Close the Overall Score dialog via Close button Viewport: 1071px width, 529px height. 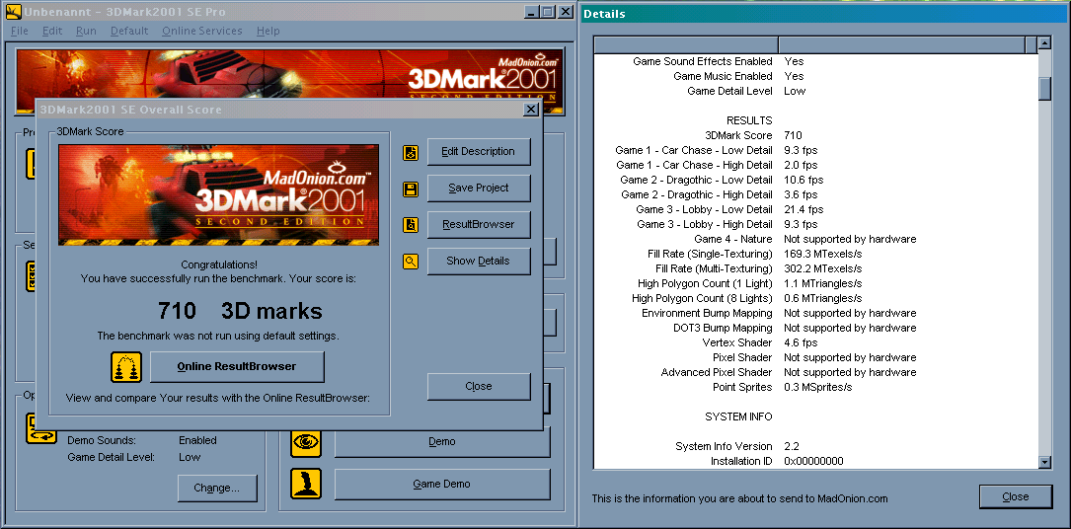point(478,386)
